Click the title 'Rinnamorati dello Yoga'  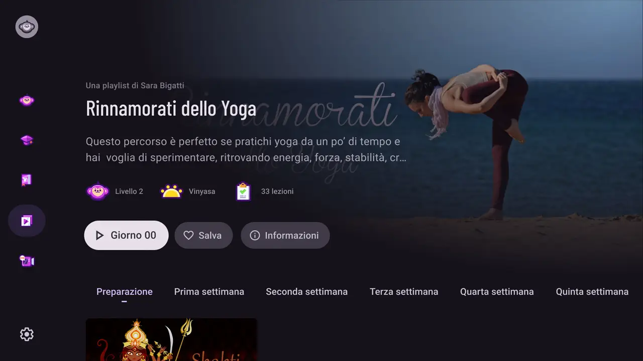pyautogui.click(x=171, y=109)
